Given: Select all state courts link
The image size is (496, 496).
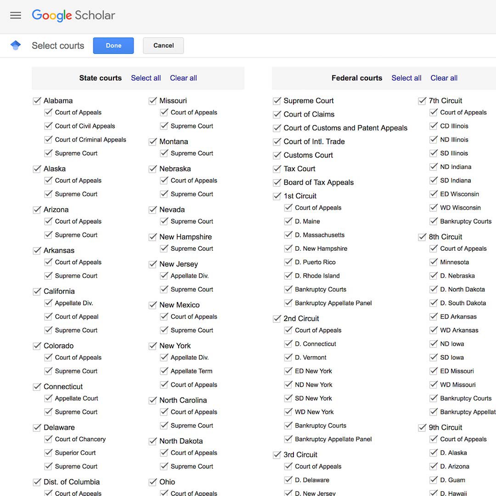Looking at the screenshot, I should click(x=146, y=78).
